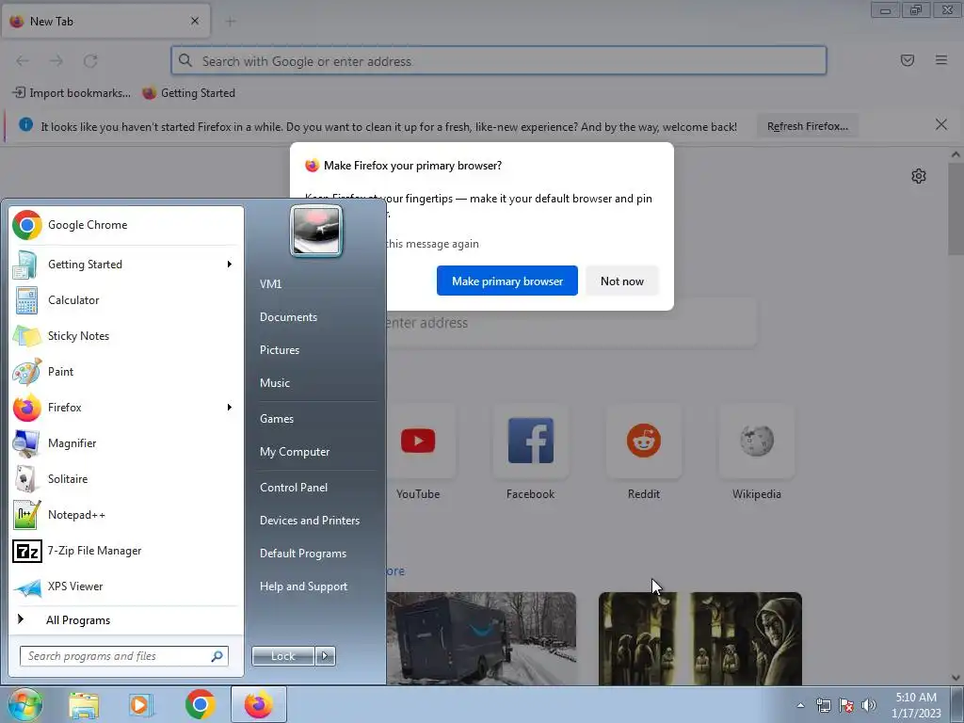964x723 pixels.
Task: Launch Calculator from the Start menu
Action: tap(125, 300)
